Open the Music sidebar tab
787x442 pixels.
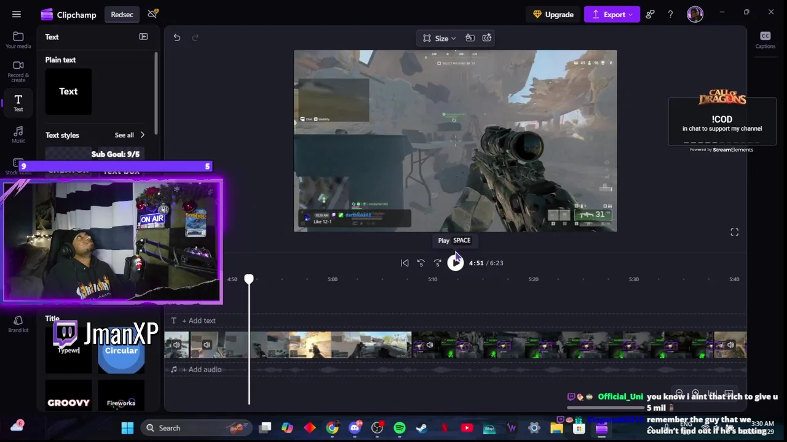click(x=18, y=135)
